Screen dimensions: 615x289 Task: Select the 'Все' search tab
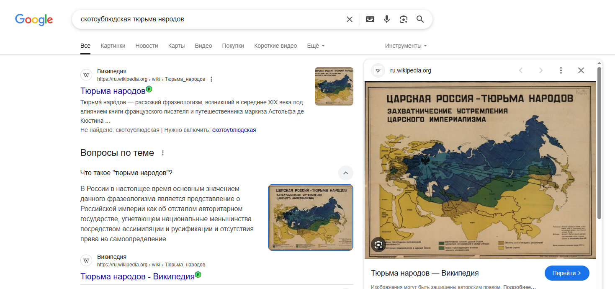85,46
